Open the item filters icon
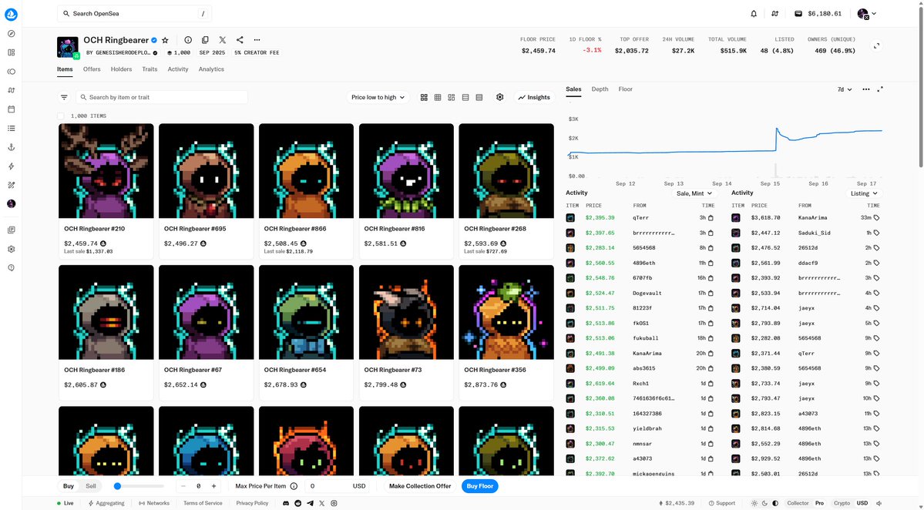Image resolution: width=924 pixels, height=510 pixels. point(64,97)
